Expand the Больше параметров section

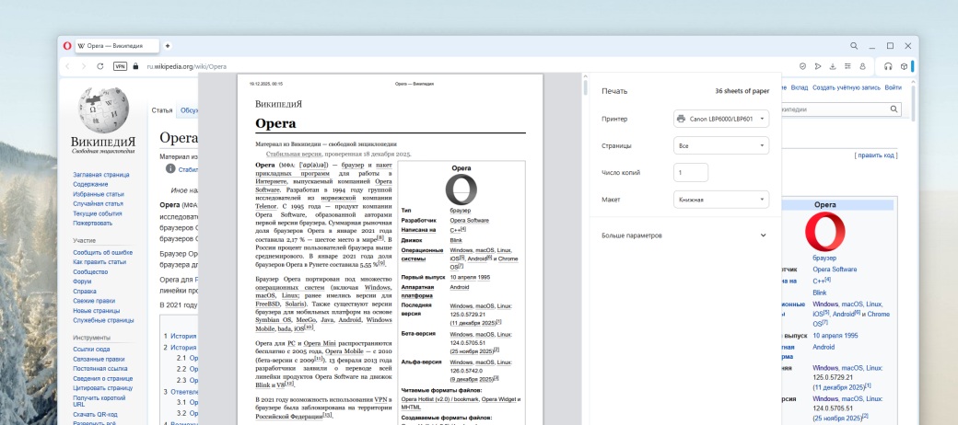(683, 235)
